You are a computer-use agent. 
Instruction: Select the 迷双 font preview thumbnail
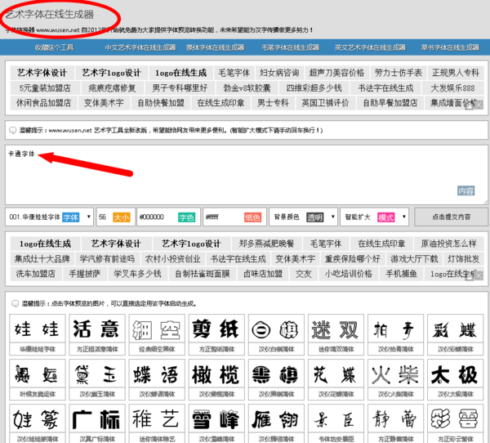click(x=336, y=335)
